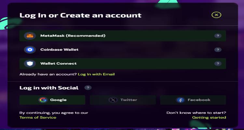
Task: Show help for Log in with Social
Action: [x=88, y=88]
